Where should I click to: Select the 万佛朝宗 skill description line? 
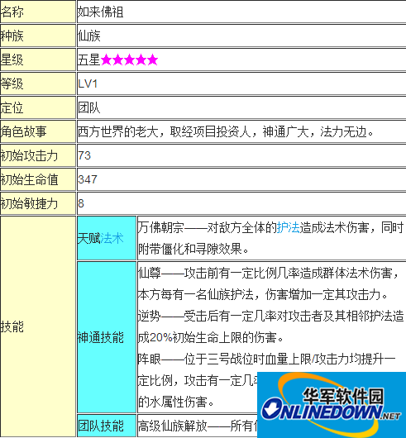coord(271,238)
